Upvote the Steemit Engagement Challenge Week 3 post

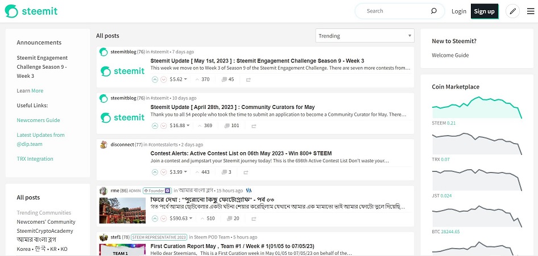pos(155,79)
